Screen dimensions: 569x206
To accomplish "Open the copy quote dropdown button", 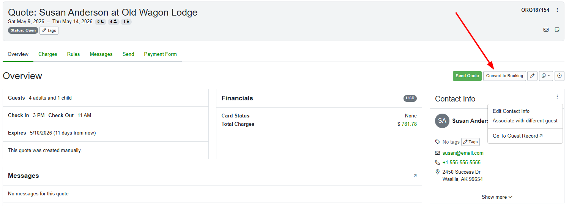I will [x=546, y=76].
